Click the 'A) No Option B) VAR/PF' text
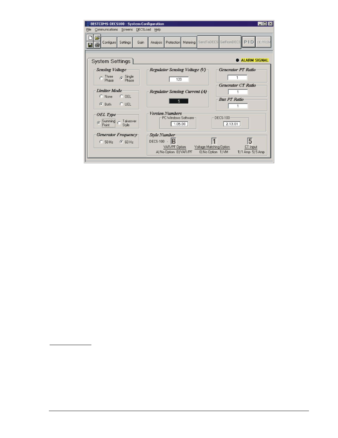This screenshot has width=338, height=438. tap(174, 152)
